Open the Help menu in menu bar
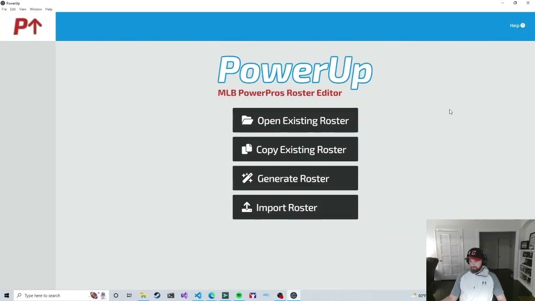 49,9
